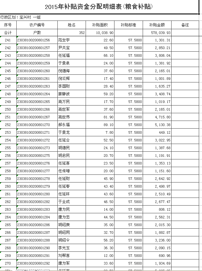The height and width of the screenshot is (271, 202).
Task: Select the 农户编号 header cell
Action: point(37,25)
